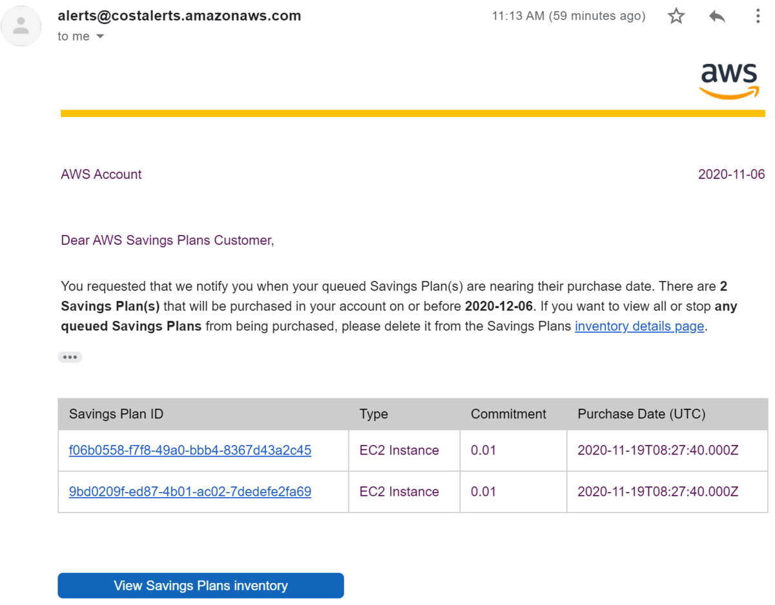Show trimmed content ellipsis button
The image size is (775, 605).
(x=70, y=357)
